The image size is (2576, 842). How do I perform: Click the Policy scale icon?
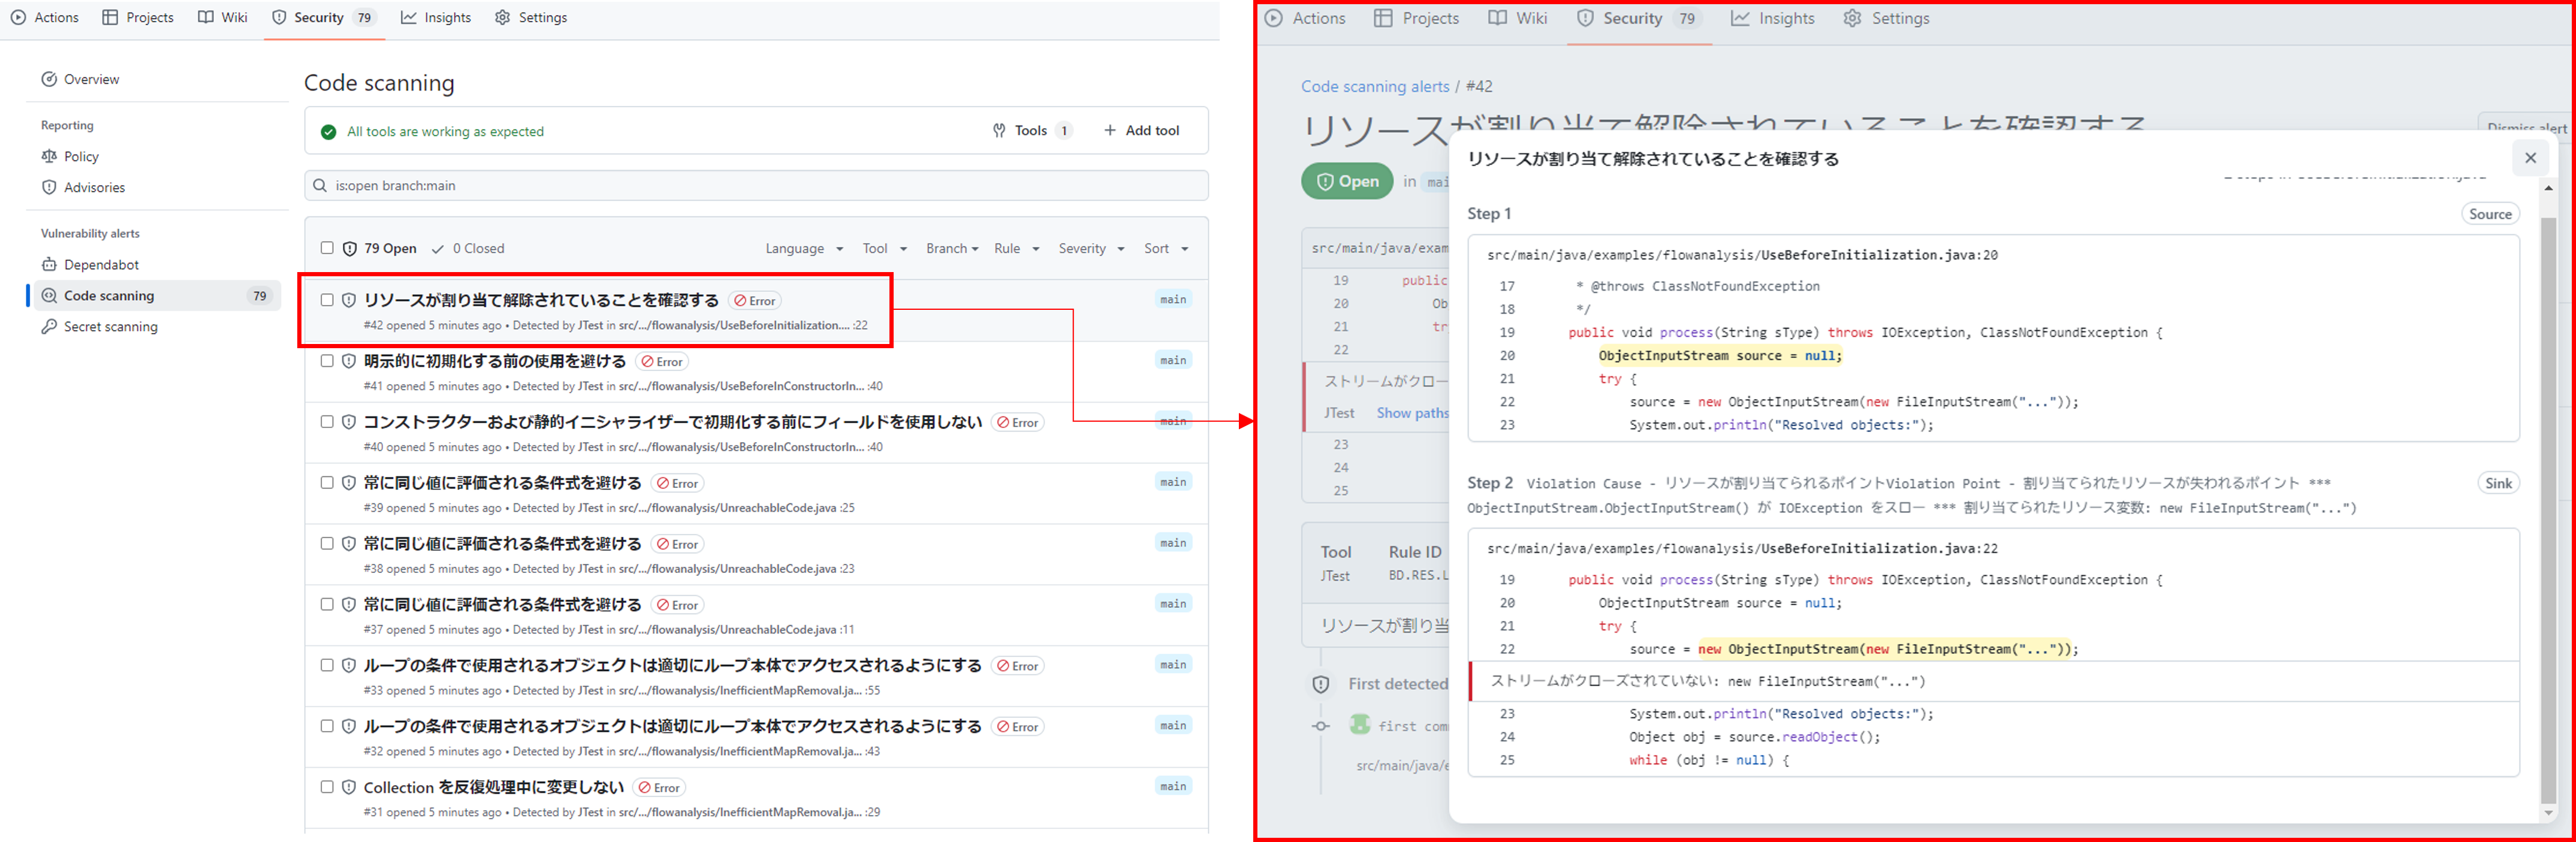(x=49, y=157)
